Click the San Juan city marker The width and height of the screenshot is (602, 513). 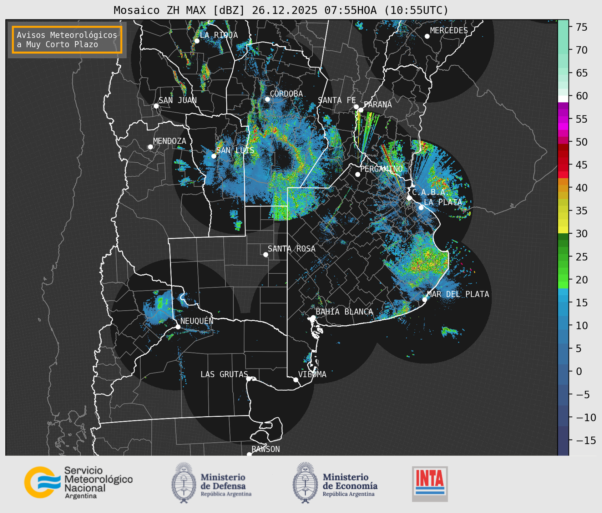[156, 106]
